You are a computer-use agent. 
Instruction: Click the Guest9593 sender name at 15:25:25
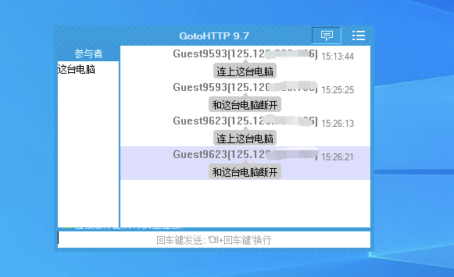point(201,87)
